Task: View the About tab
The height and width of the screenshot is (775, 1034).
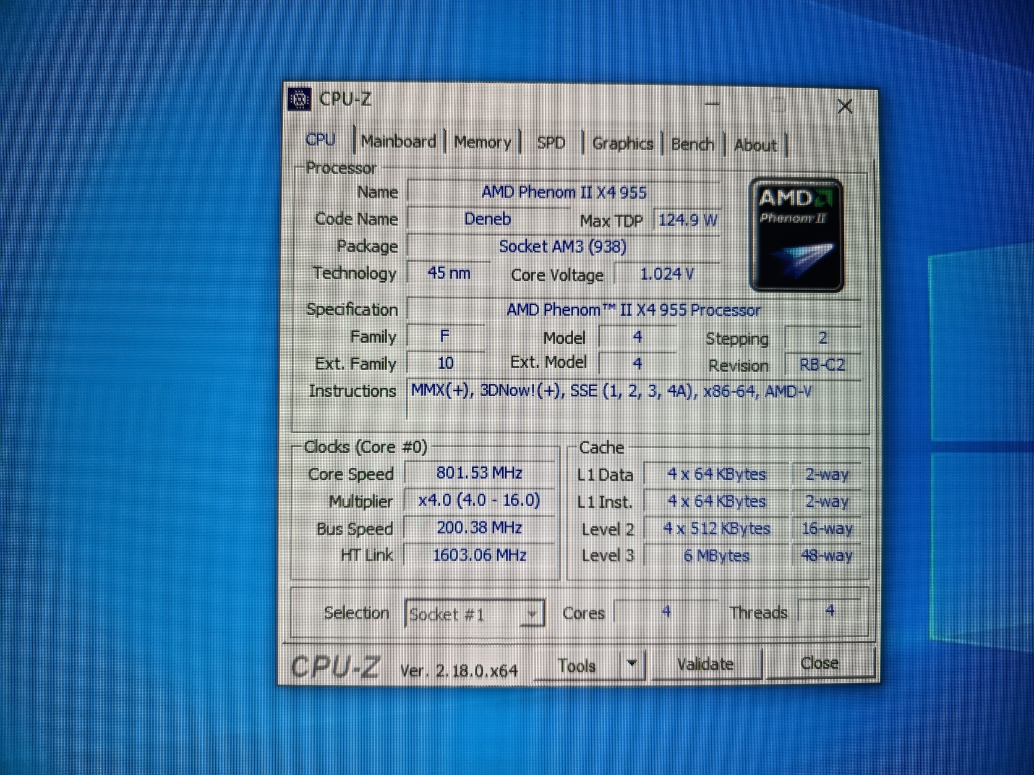Action: tap(755, 145)
